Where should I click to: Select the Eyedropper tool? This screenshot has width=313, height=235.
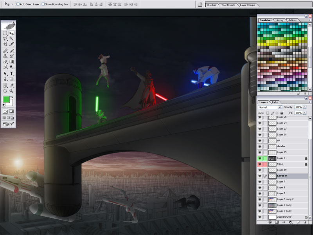point(12,86)
